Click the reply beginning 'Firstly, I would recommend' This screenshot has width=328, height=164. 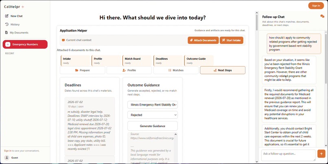[289, 104]
